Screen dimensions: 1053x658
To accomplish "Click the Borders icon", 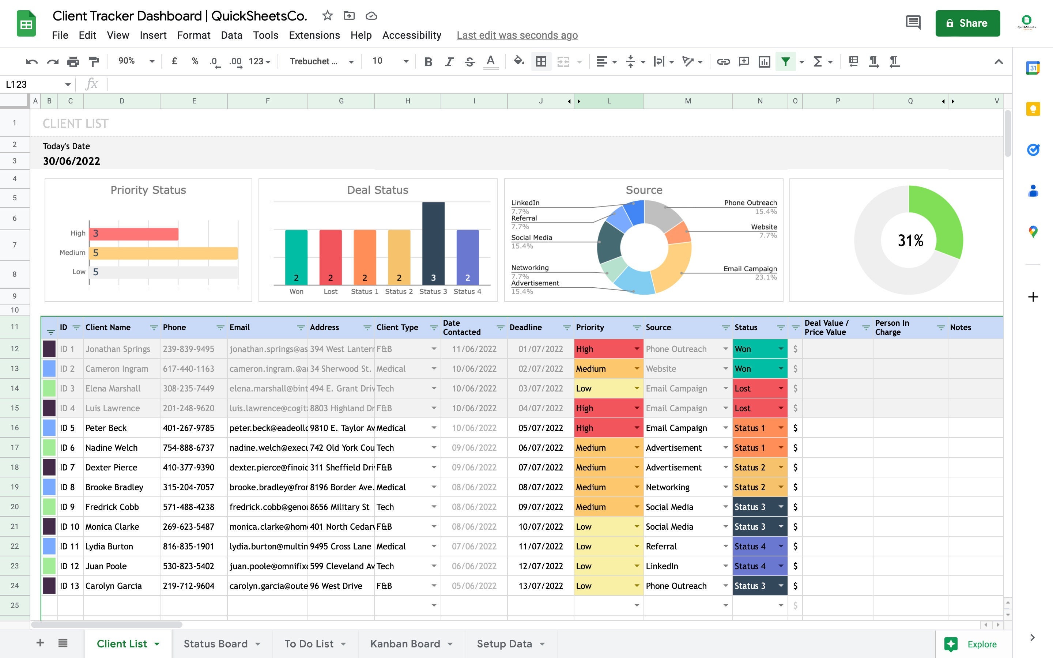I will [x=541, y=62].
